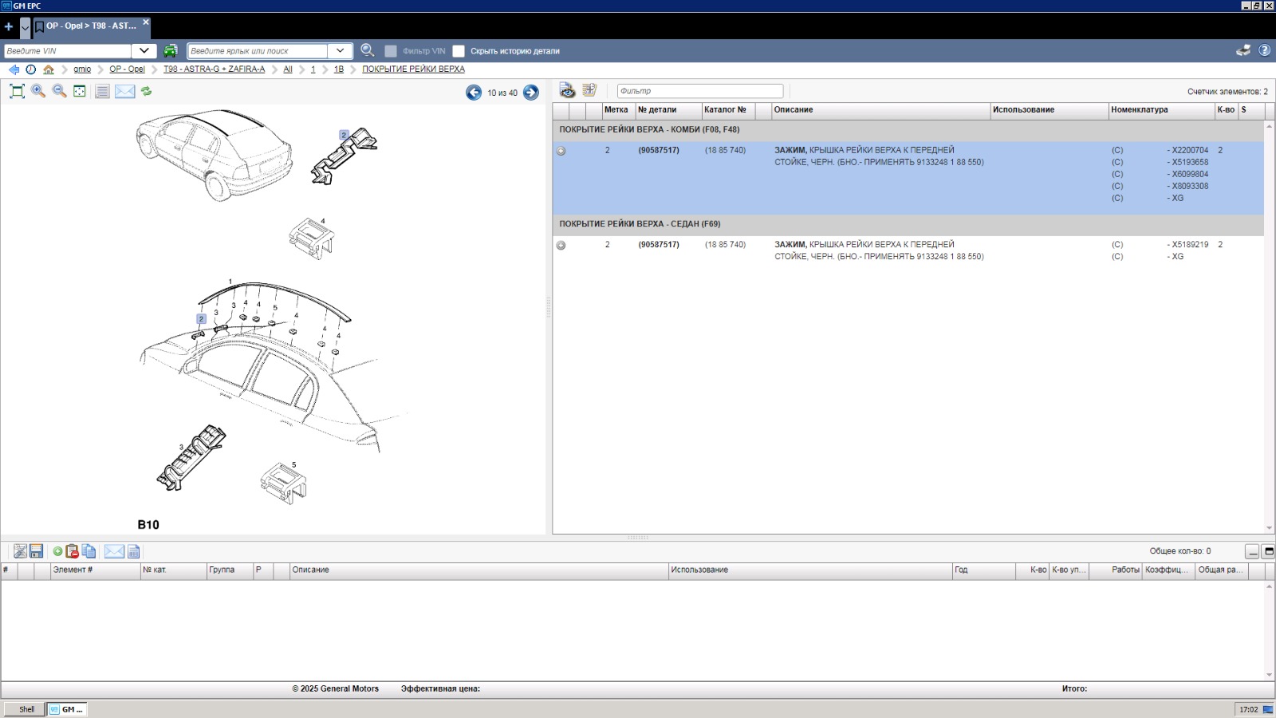1276x718 pixels.
Task: Sort by the № детали column header
Action: pos(668,110)
